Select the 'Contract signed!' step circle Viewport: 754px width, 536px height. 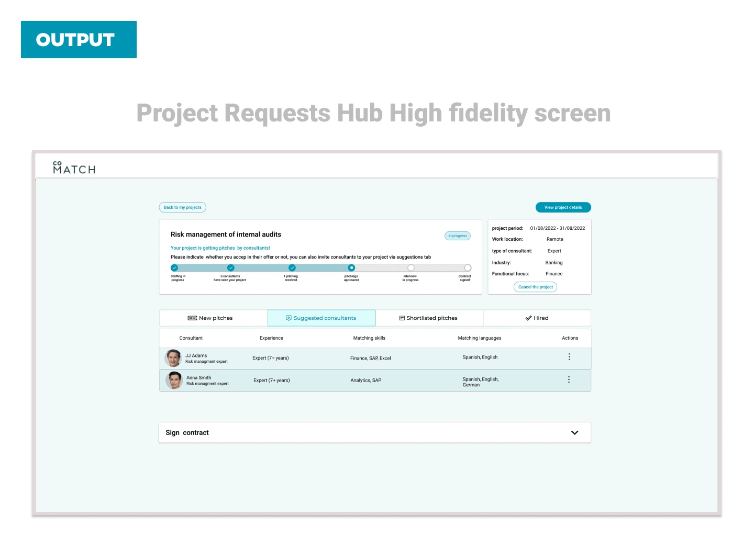pyautogui.click(x=468, y=268)
